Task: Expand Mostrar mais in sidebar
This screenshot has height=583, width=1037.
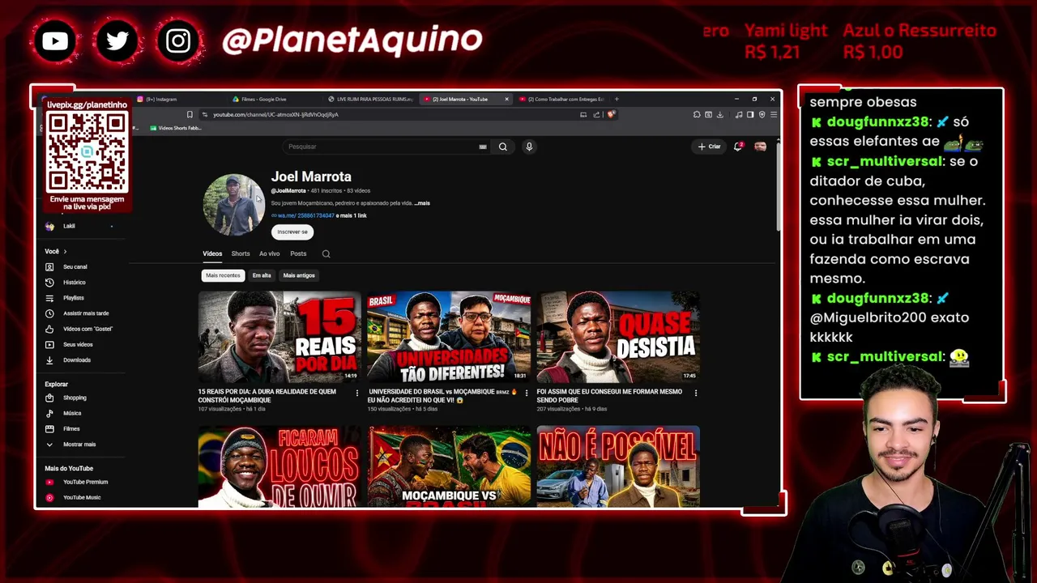Action: (79, 445)
